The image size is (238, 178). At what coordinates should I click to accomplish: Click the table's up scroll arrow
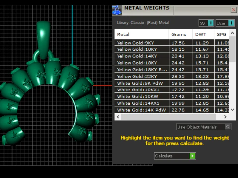click(232, 33)
